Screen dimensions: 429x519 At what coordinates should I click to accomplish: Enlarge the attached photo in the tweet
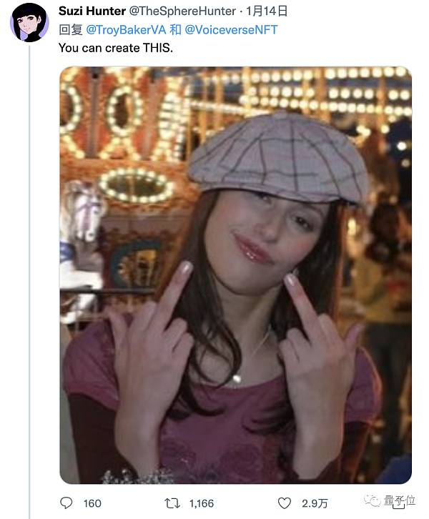pyautogui.click(x=236, y=275)
